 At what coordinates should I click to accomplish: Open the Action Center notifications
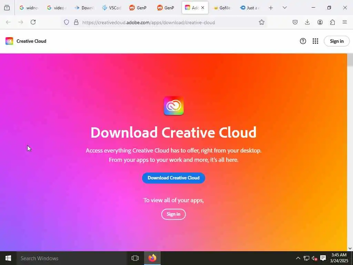[x=323, y=258]
